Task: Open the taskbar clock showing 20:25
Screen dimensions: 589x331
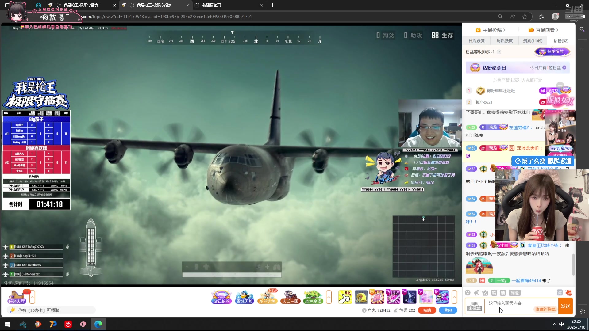Action: [576, 324]
